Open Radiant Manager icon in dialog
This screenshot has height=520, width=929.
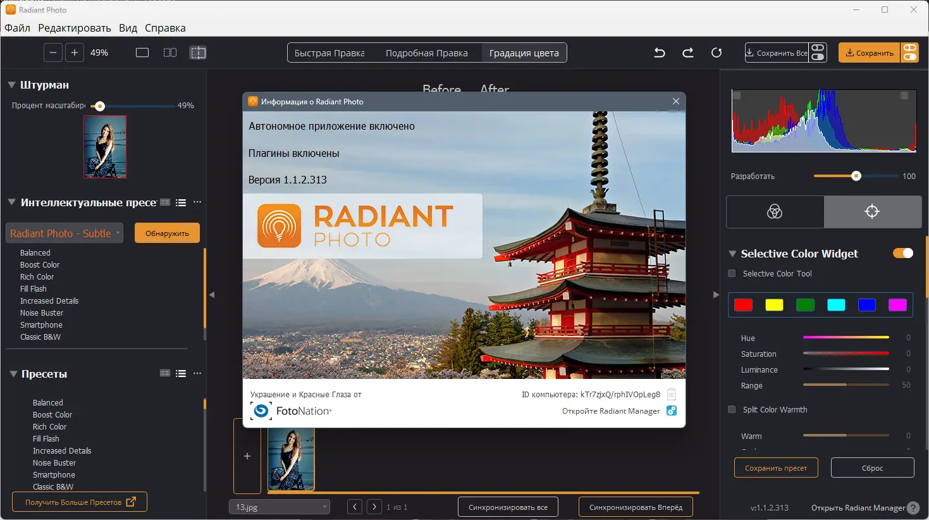coord(672,411)
